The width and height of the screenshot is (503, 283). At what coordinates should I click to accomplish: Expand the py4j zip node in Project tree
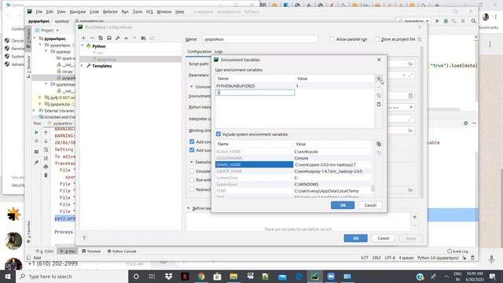point(40,97)
